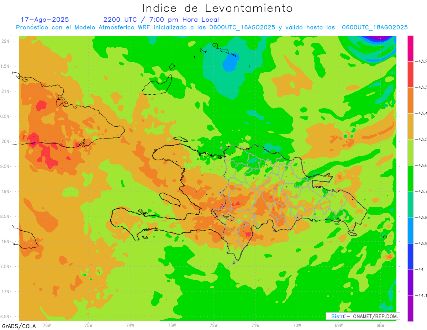Pick the red colorbar swatch below -43.2
This screenshot has height=330, width=427.
pos(410,74)
